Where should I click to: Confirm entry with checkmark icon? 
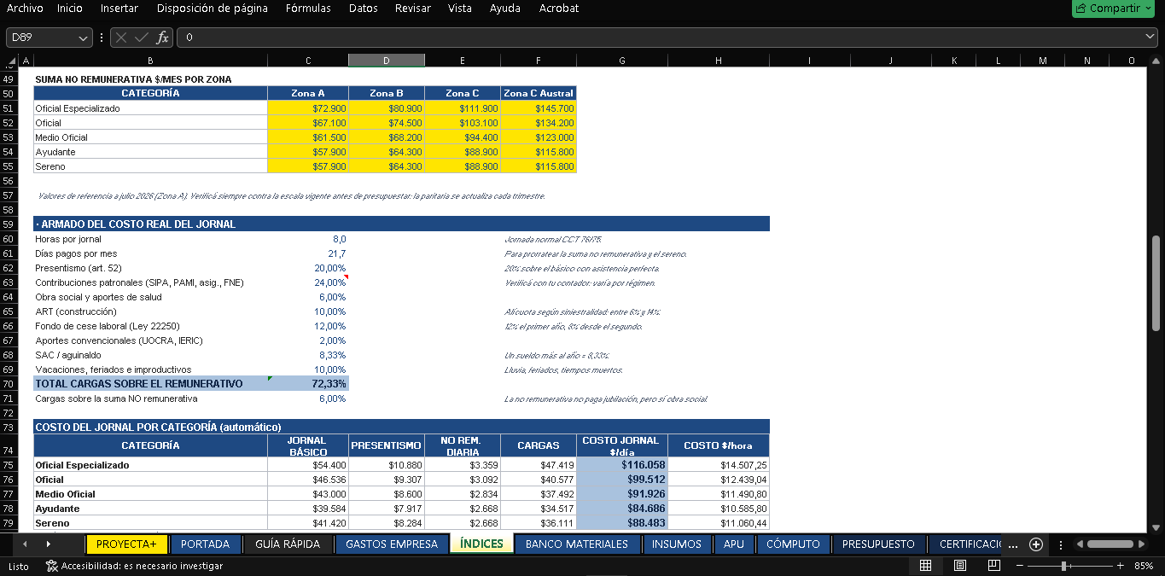click(142, 38)
